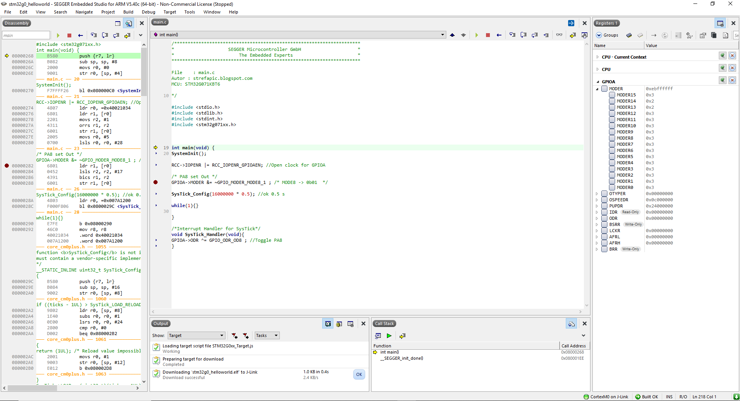Expand the PUPDR register
The width and height of the screenshot is (740, 401).
597,206
